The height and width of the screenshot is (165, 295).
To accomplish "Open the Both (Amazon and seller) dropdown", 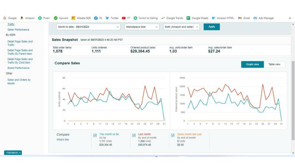I will 181,27.
